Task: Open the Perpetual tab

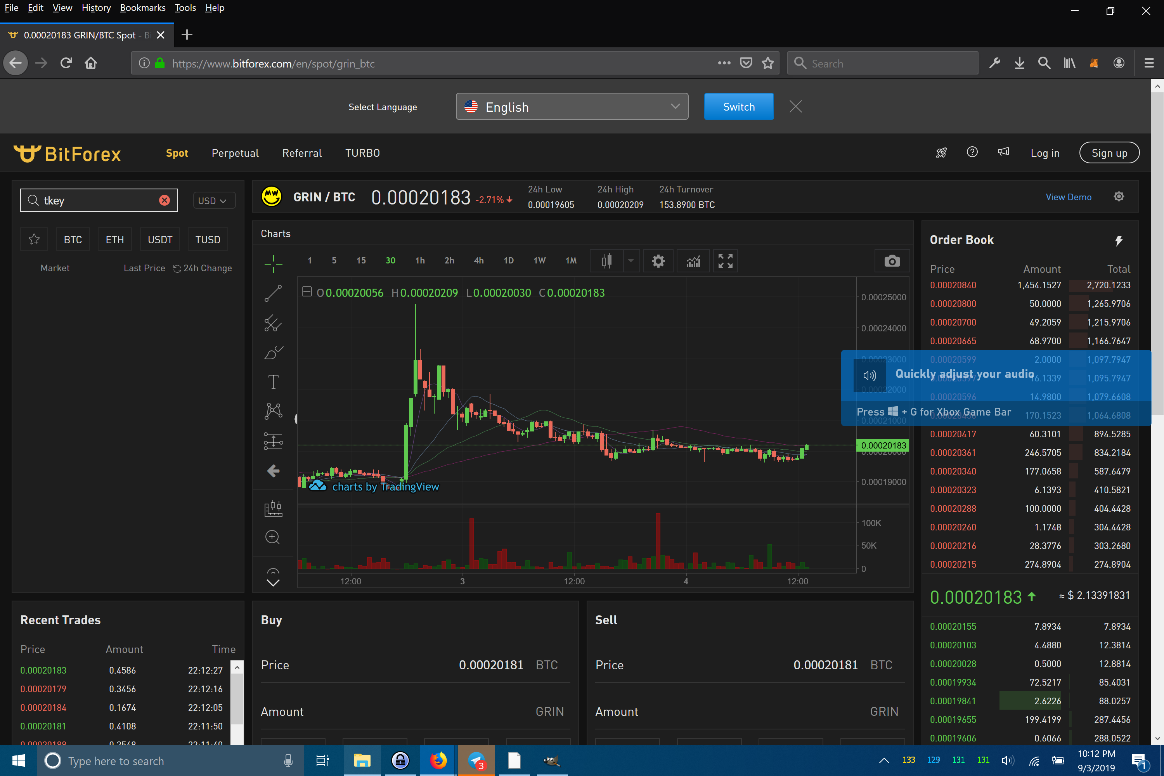Action: tap(235, 153)
